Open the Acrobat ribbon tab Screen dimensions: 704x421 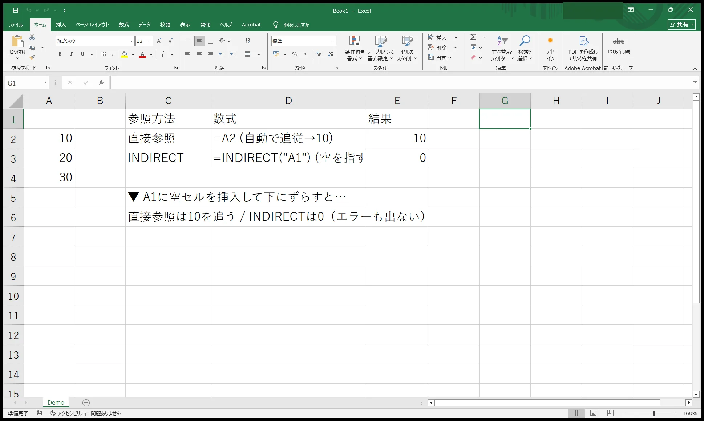click(x=251, y=25)
